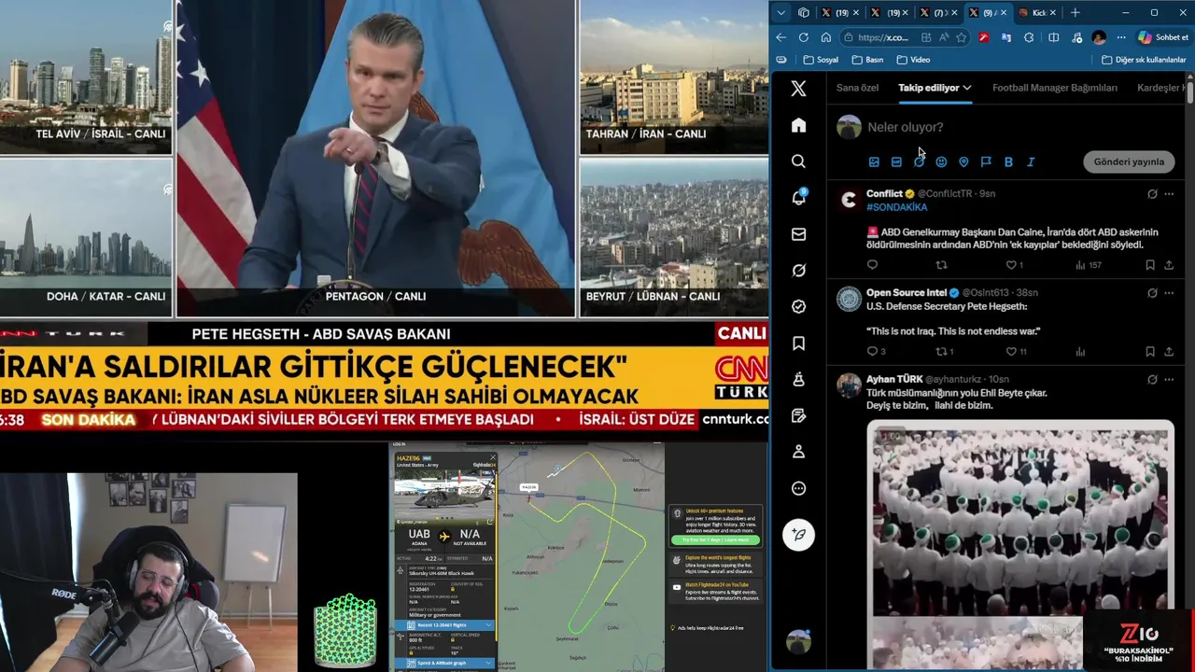Open Messages envelope in X sidebar
Image resolution: width=1195 pixels, height=672 pixels.
pyautogui.click(x=798, y=234)
